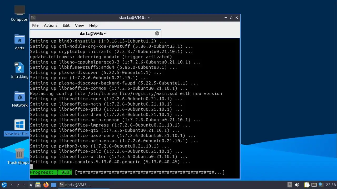Click the 'Setting up ure' line
Image resolution: width=337 pixels, height=189 pixels.
click(89, 78)
